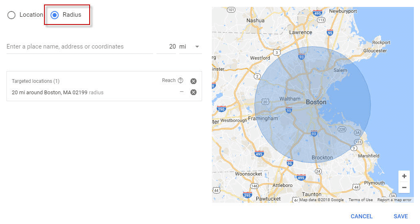Remove all targeted locations with header X icon
420x224 pixels.
[194, 81]
